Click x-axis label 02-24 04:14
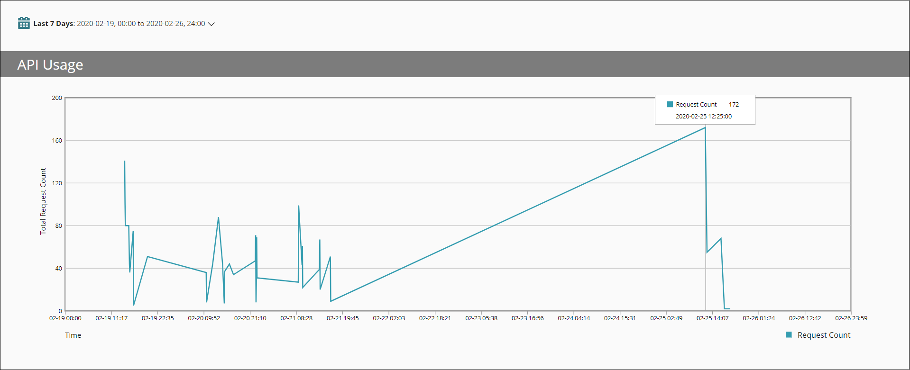 (x=574, y=318)
